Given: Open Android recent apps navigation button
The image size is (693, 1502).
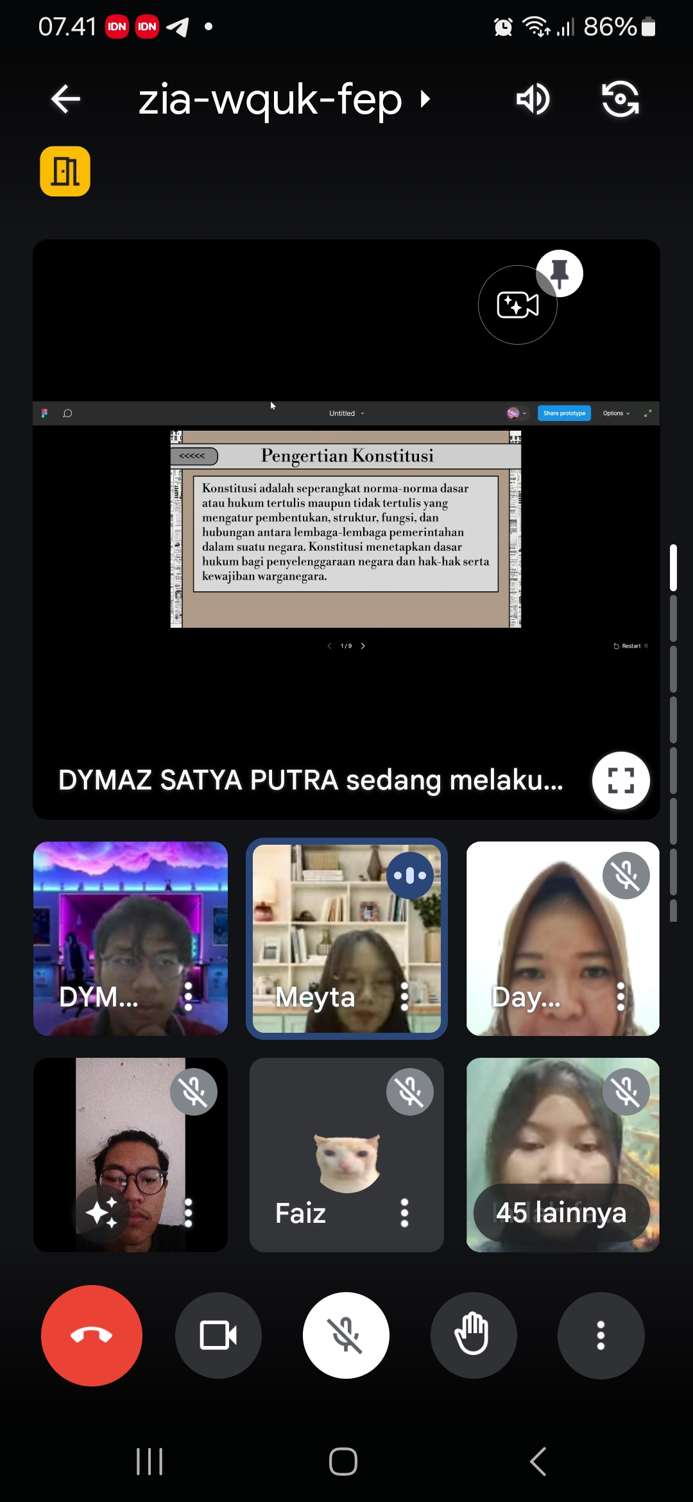Looking at the screenshot, I should pos(150,1462).
